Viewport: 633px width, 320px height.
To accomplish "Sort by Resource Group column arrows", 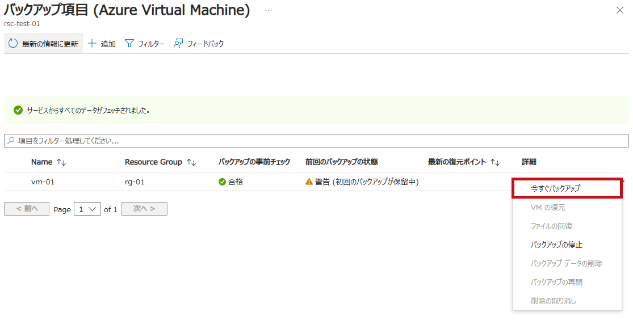I will click(x=191, y=162).
